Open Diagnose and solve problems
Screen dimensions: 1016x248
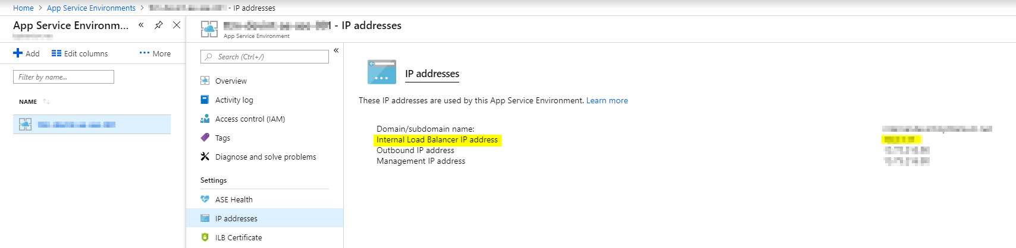(x=265, y=157)
